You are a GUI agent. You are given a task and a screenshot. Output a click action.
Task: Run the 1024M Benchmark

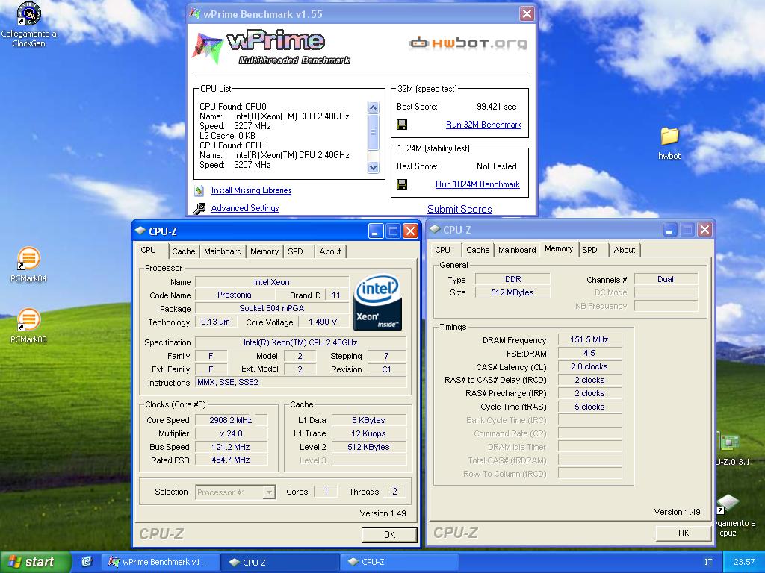tap(477, 184)
